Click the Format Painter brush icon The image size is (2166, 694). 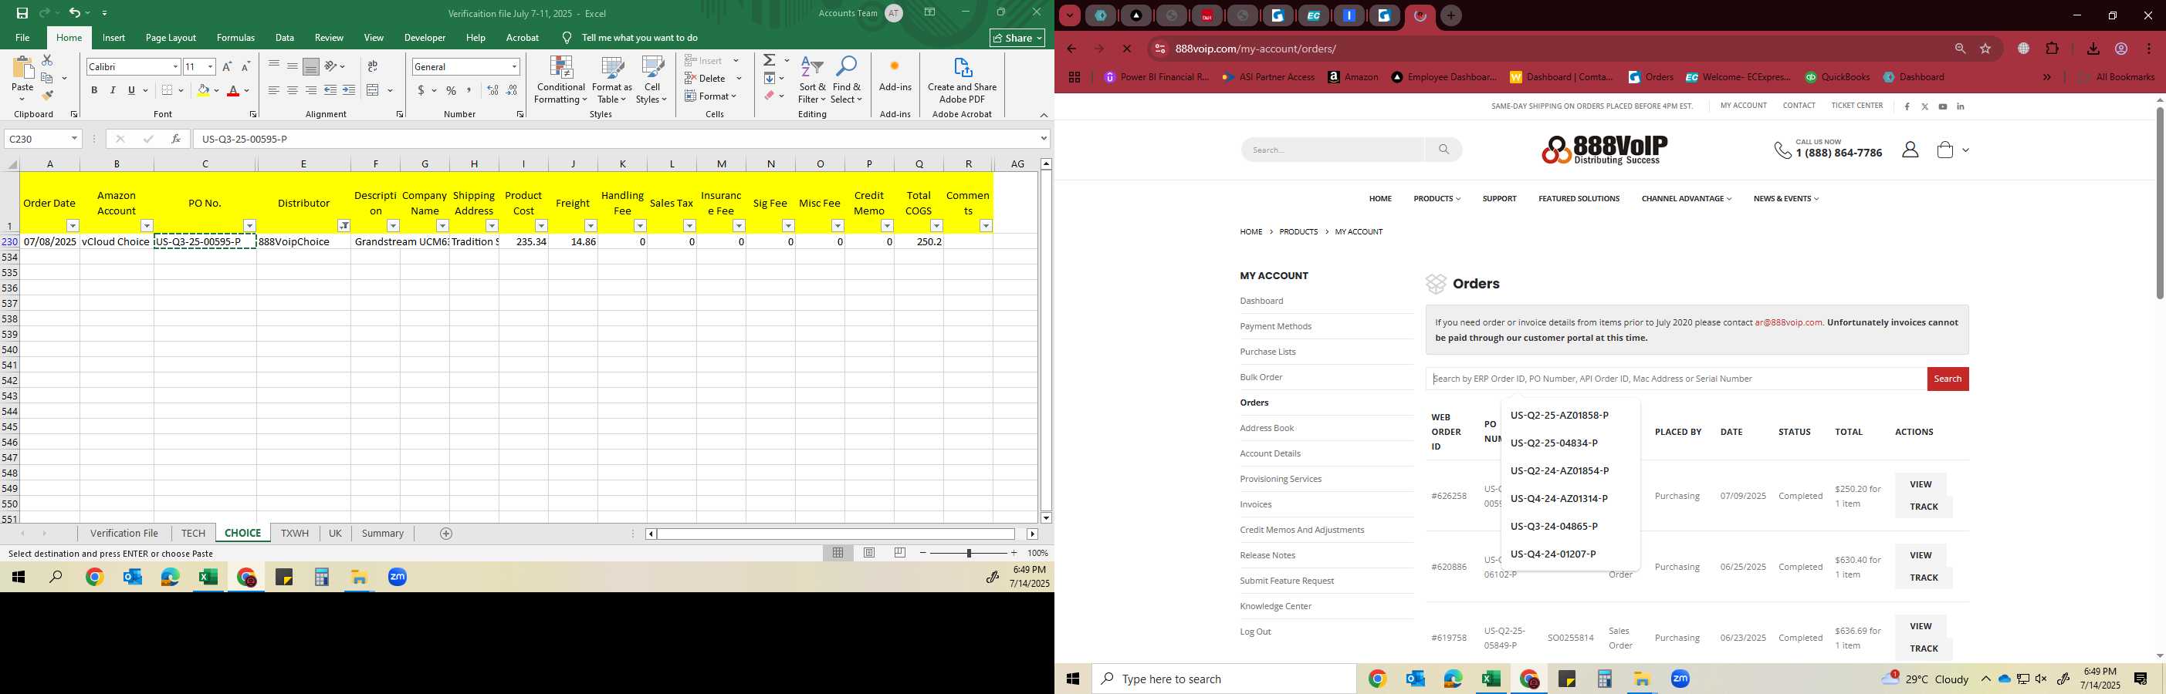pyautogui.click(x=47, y=95)
